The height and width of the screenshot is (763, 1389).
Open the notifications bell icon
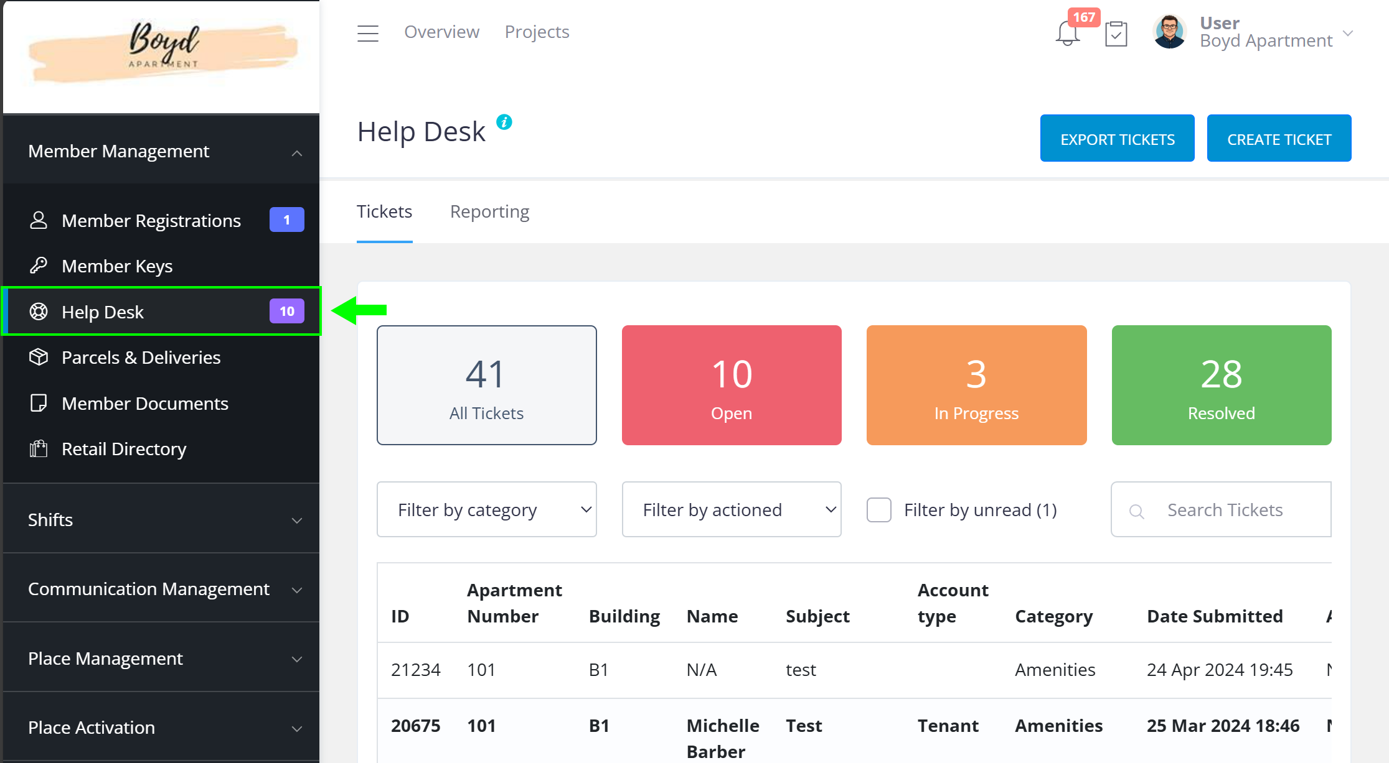[x=1067, y=34]
